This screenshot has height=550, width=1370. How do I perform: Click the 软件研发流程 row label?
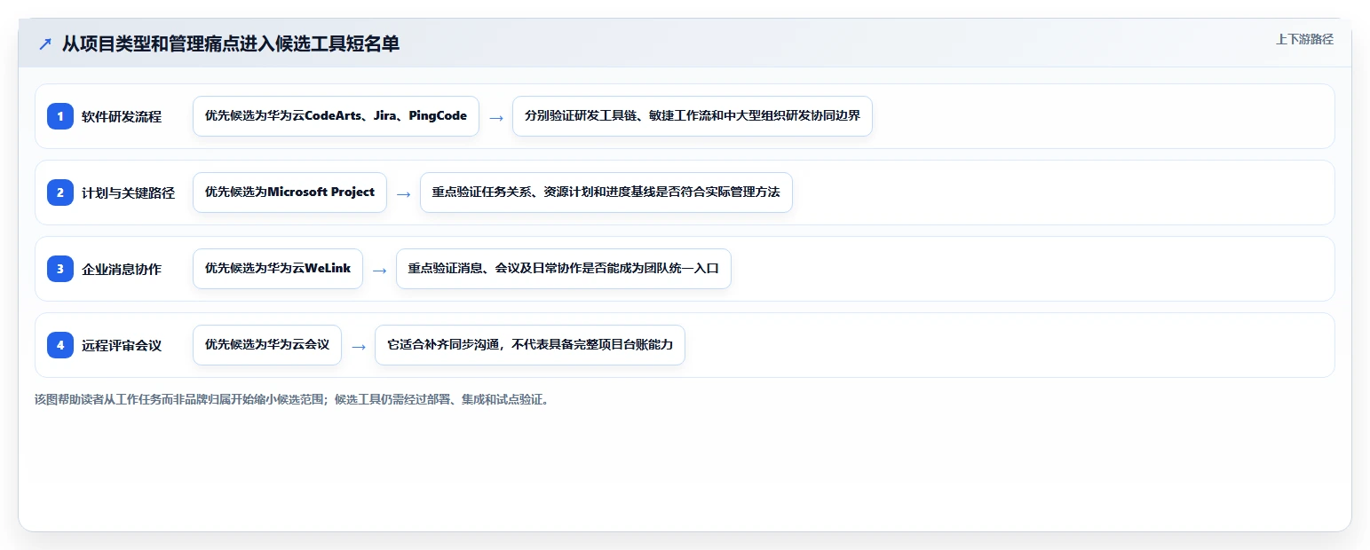(x=122, y=116)
